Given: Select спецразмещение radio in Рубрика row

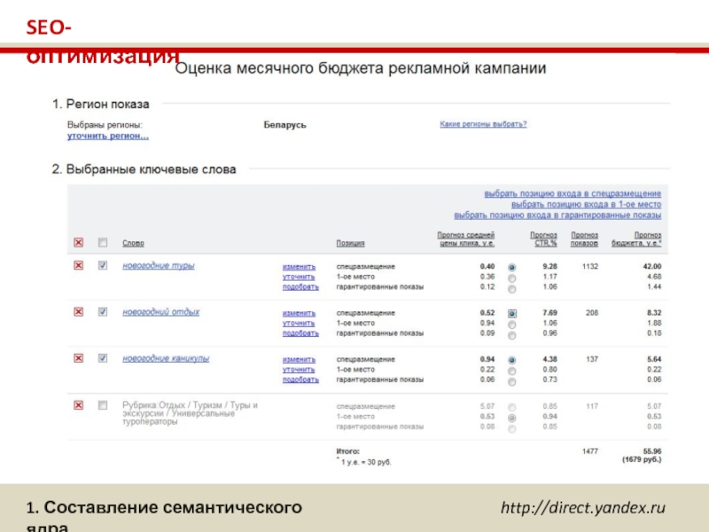Looking at the screenshot, I should (512, 408).
